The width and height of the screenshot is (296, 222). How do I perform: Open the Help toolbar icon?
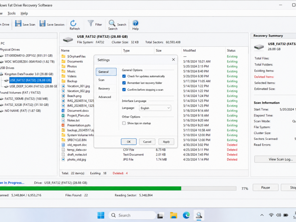point(135,23)
